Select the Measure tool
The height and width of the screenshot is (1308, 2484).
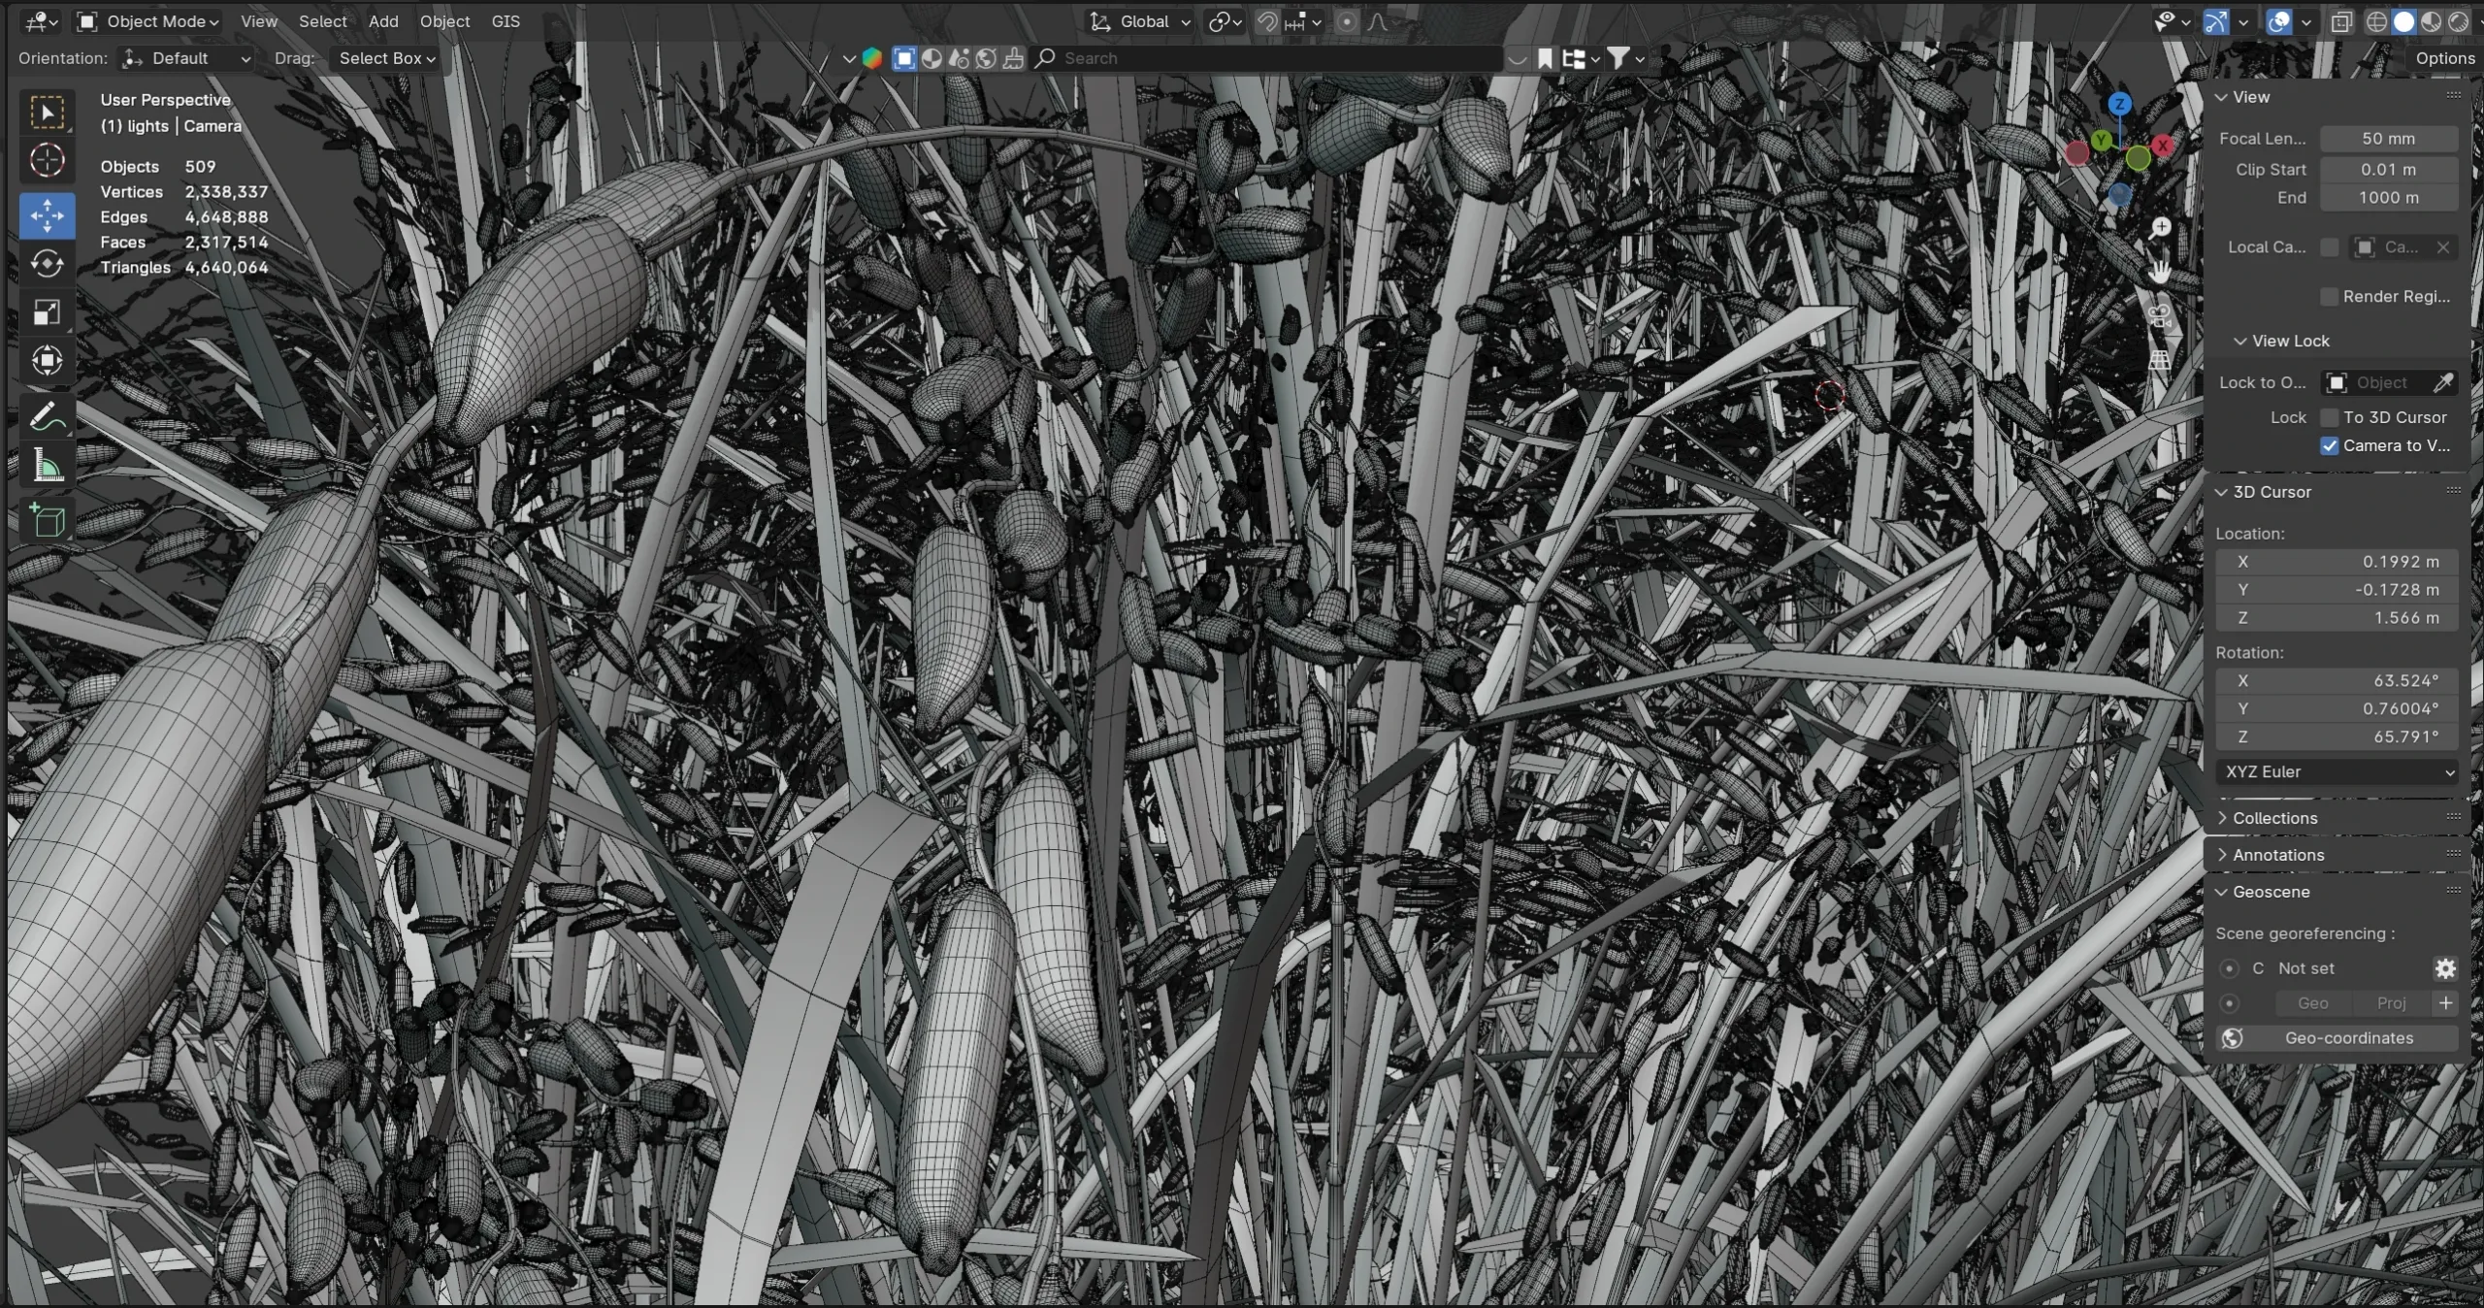tap(48, 466)
